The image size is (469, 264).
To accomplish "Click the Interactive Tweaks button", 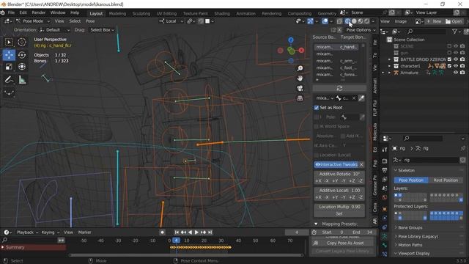I will click(336, 164).
